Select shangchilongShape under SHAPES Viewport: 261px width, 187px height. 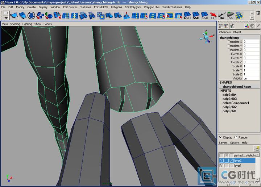click(236, 87)
